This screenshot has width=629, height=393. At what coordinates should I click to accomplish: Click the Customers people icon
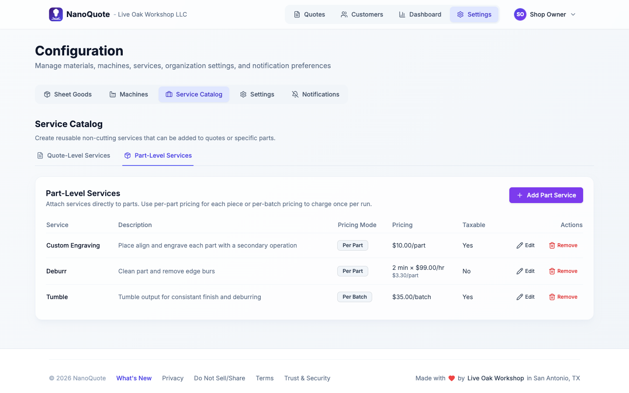coord(344,14)
